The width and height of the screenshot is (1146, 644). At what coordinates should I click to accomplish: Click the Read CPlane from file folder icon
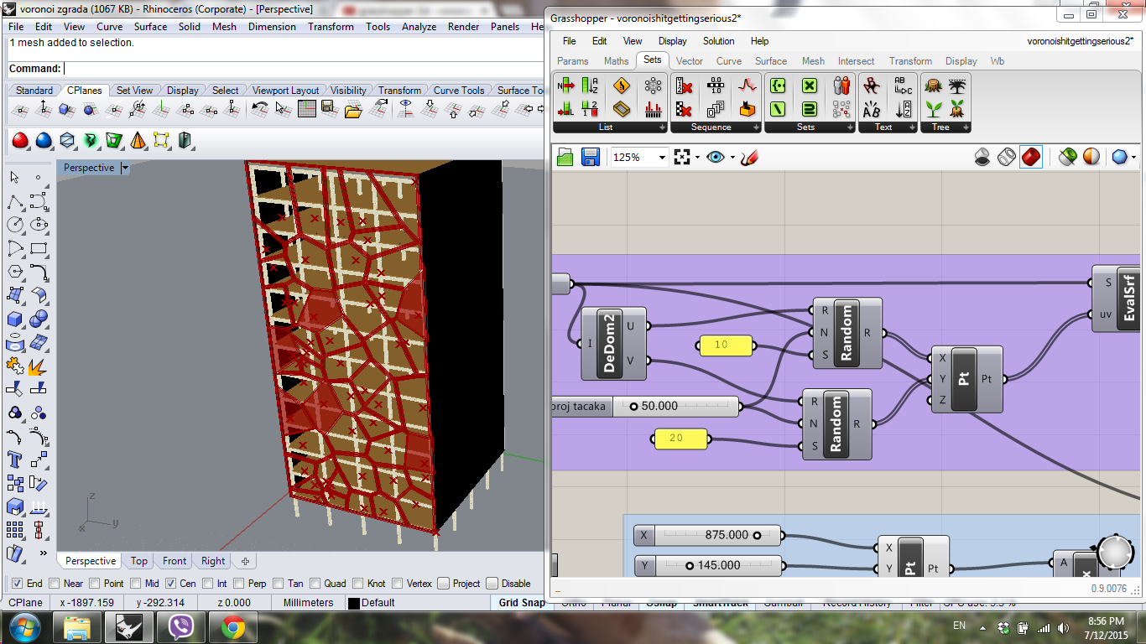(x=352, y=109)
